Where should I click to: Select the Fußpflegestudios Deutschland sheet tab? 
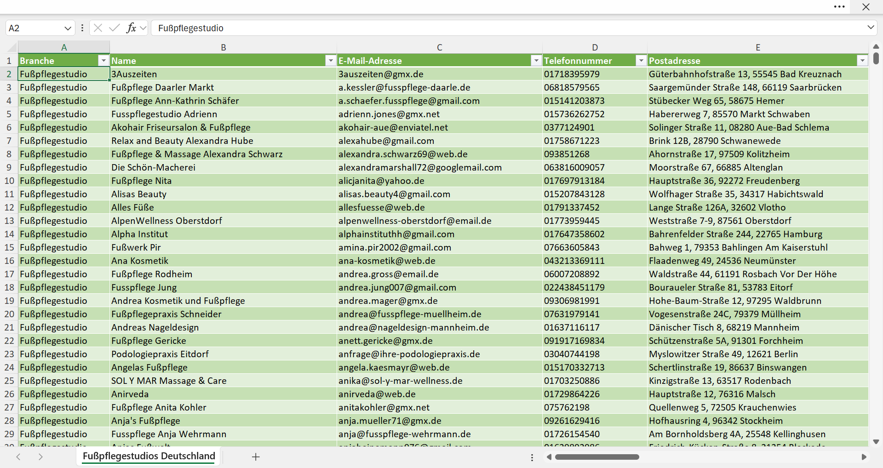[x=149, y=456]
